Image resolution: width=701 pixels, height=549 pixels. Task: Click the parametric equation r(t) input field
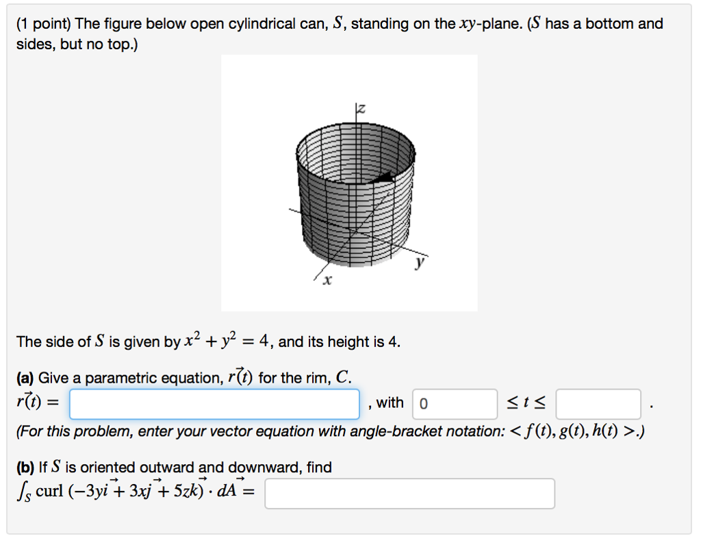214,404
